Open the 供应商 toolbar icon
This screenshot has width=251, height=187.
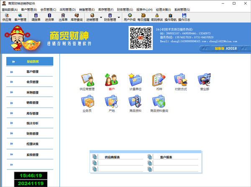click(7, 17)
